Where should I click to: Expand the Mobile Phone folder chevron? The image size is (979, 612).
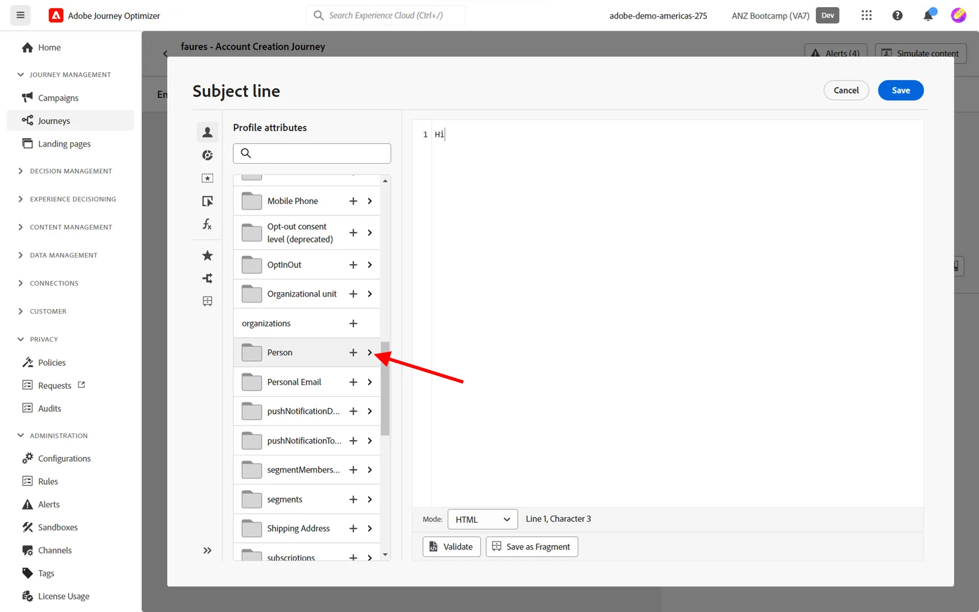(x=370, y=201)
